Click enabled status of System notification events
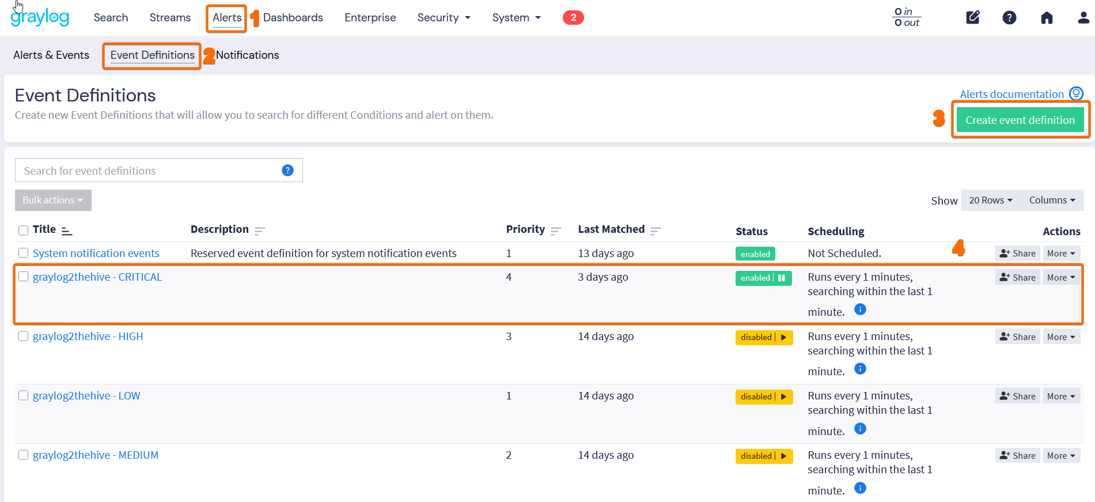 pos(755,254)
